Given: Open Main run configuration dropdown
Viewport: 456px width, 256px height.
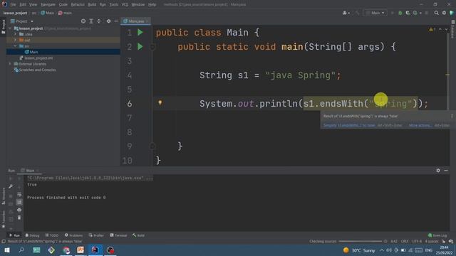Looking at the screenshot, I should coord(375,13).
